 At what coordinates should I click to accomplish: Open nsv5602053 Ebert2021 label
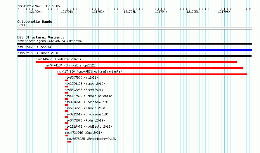tap(84, 90)
